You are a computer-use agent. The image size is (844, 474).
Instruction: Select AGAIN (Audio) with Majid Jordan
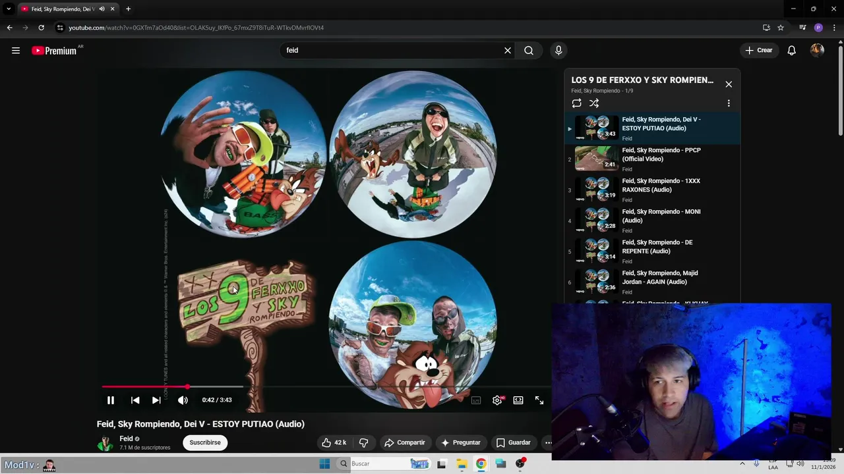click(652, 282)
